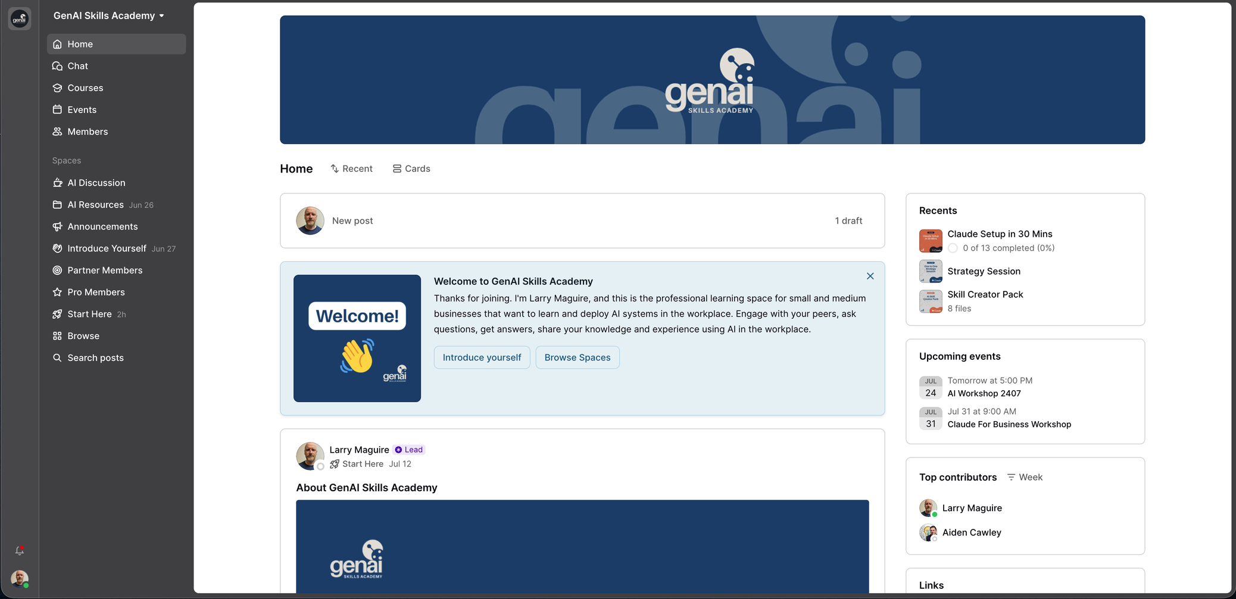1236x599 pixels.
Task: Click the Browse Spaces button
Action: [x=578, y=357]
